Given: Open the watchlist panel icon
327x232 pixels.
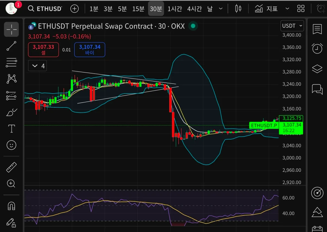Looking at the screenshot, I should 317,29.
